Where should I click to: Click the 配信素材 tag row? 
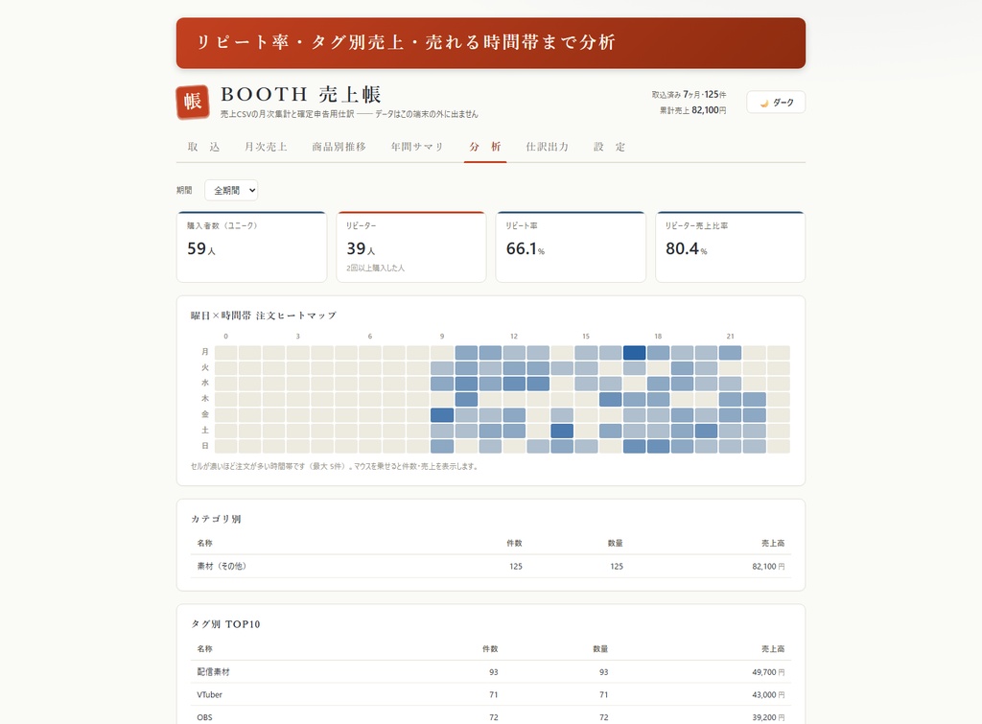490,672
